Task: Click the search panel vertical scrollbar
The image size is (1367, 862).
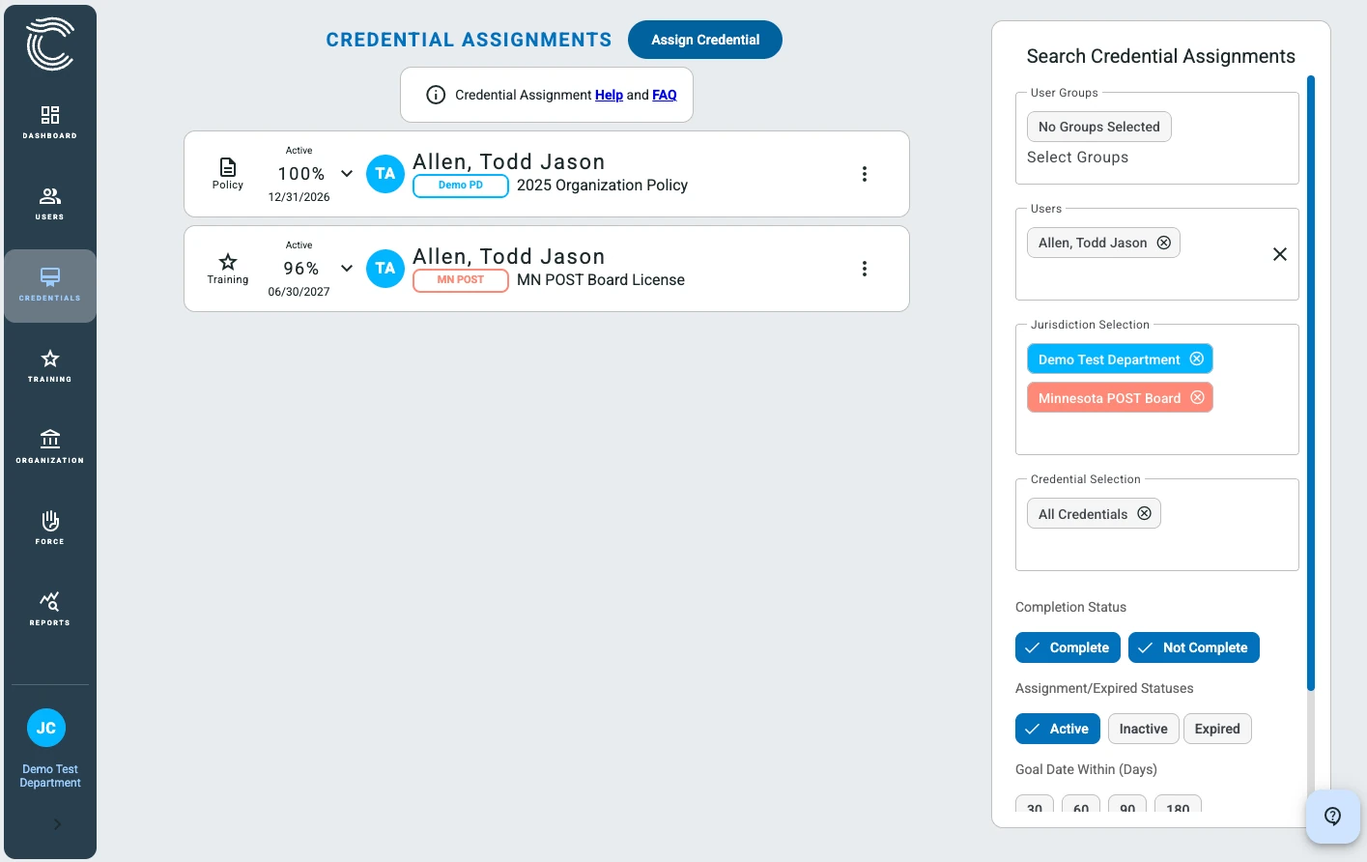Action: point(1311,383)
